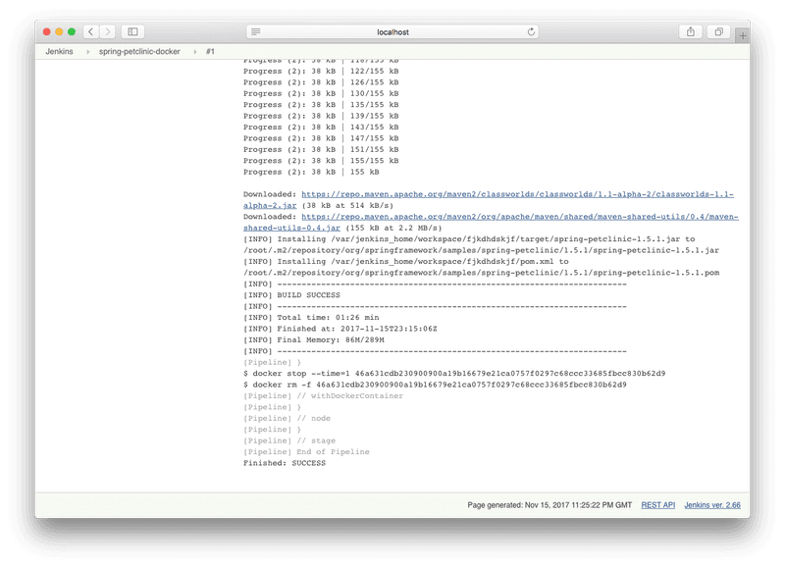Open build #1 breadcrumb

tap(210, 52)
